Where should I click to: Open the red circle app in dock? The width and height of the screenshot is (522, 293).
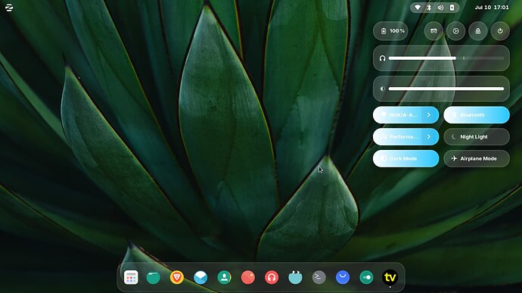tap(247, 277)
